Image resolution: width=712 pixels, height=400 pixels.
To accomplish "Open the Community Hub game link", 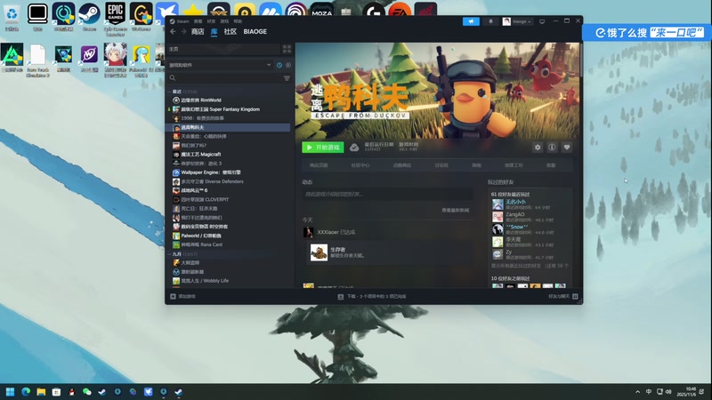I will (360, 165).
